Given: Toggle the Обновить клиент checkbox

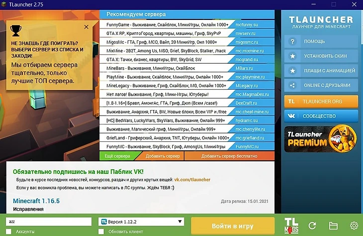Looking at the screenshot, I should [x=101, y=232].
